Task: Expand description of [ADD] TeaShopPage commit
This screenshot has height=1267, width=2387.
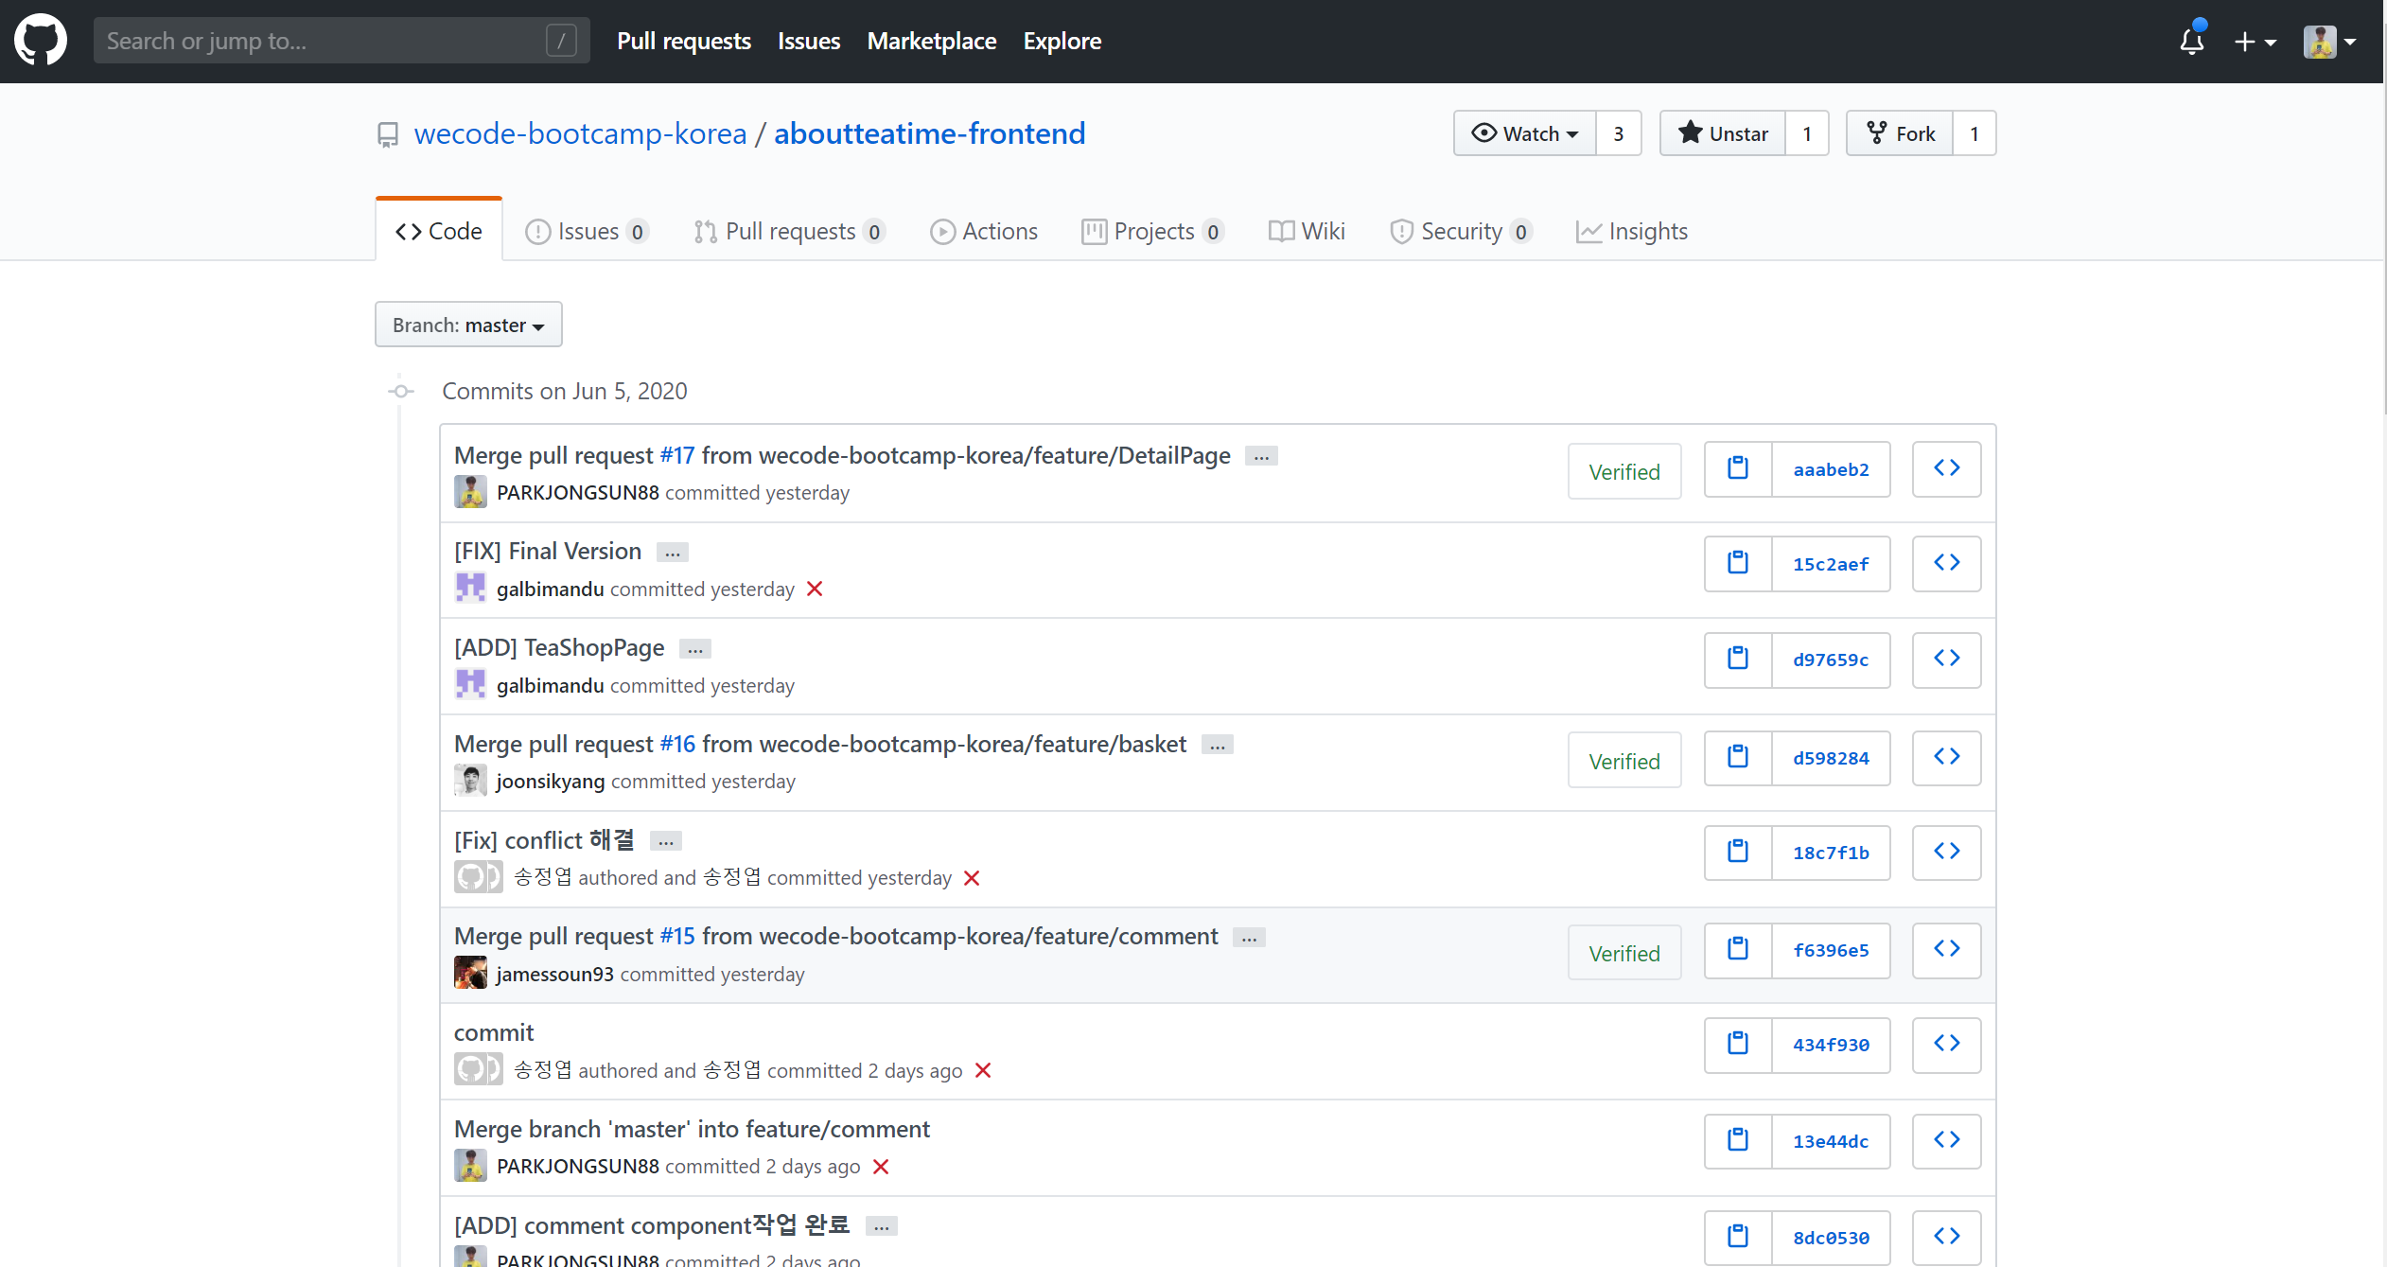Action: tap(695, 649)
